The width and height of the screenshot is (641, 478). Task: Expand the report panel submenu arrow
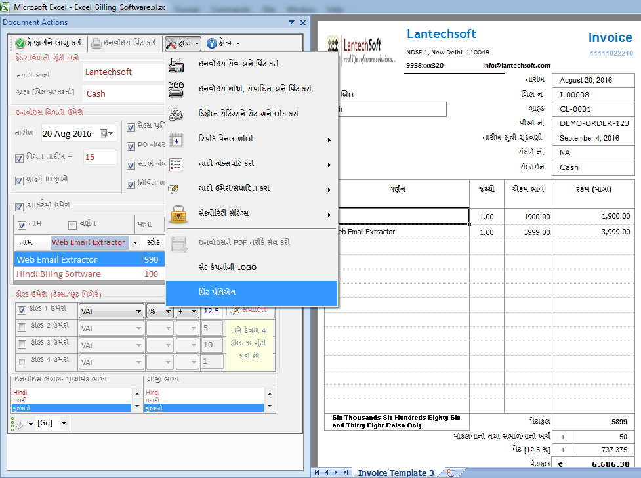point(329,141)
